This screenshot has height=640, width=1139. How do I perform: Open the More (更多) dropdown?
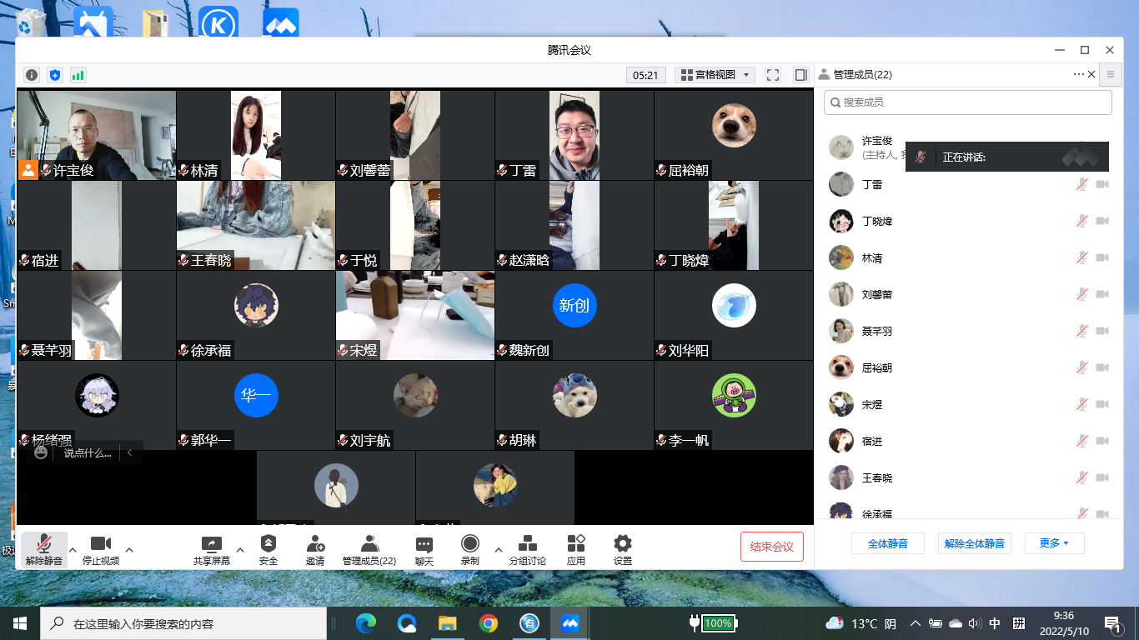pyautogui.click(x=1054, y=543)
